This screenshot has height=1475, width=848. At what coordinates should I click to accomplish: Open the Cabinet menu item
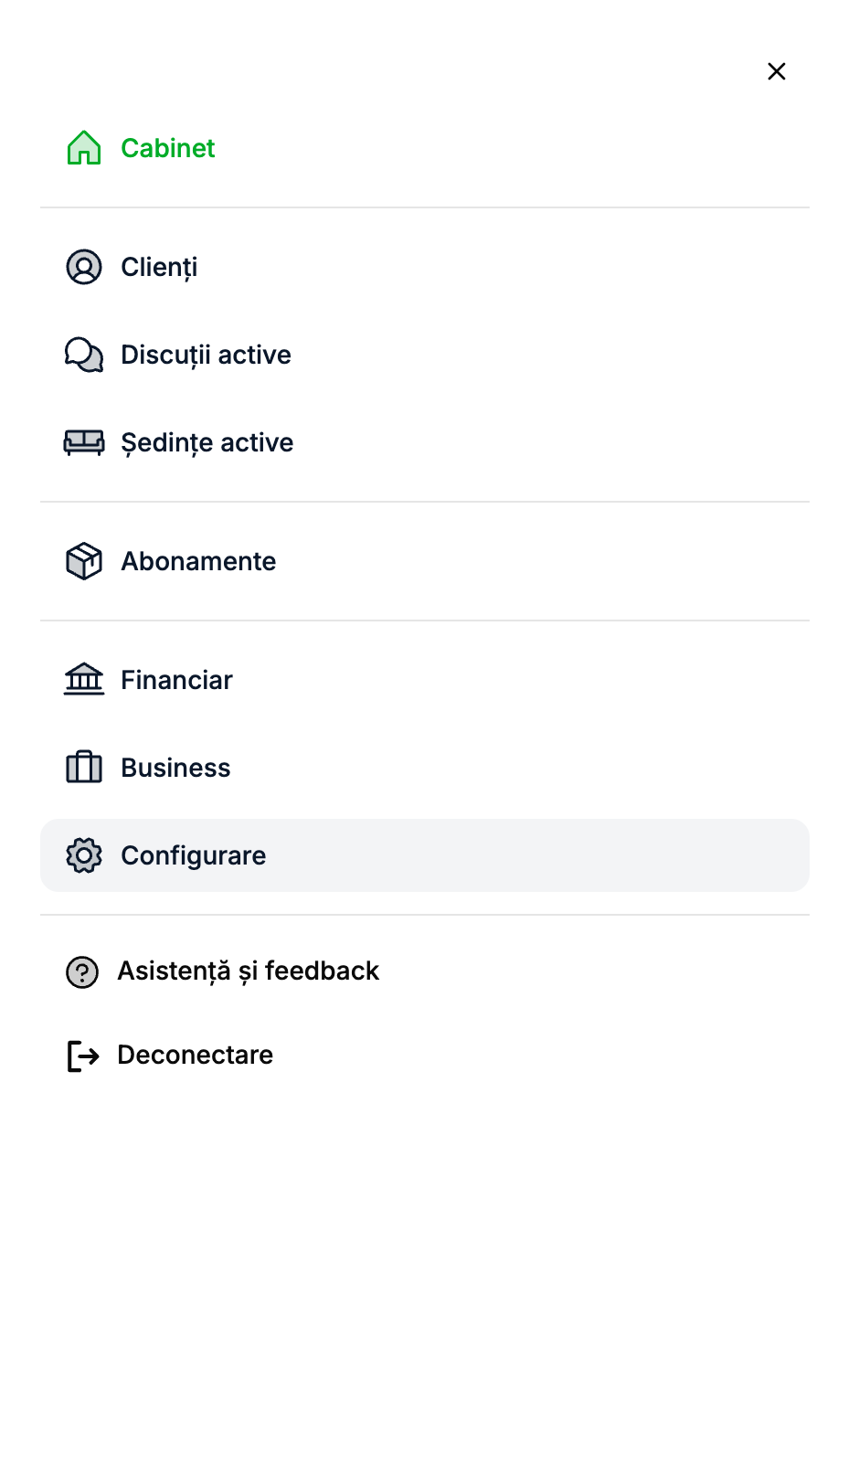[x=168, y=148]
